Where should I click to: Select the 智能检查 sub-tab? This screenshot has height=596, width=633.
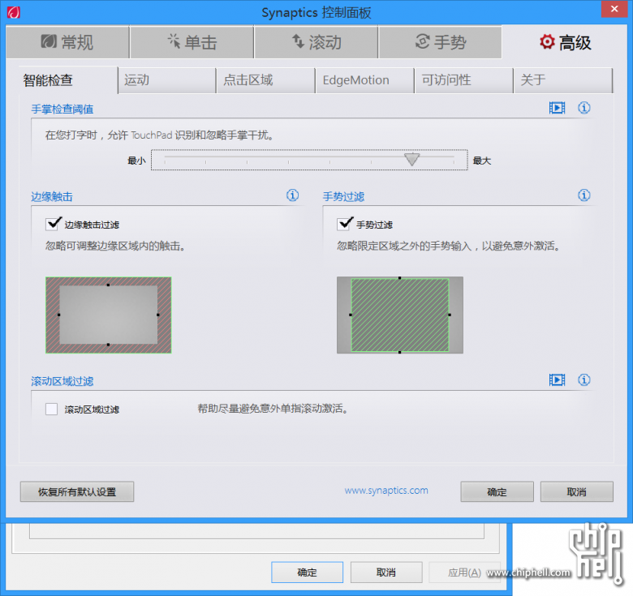point(68,79)
